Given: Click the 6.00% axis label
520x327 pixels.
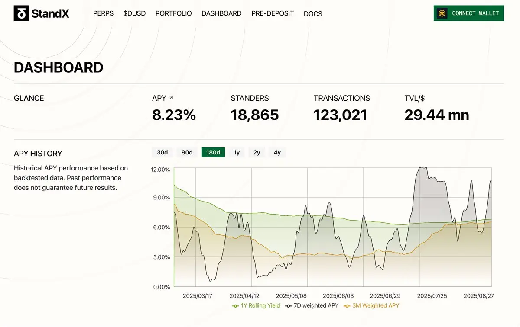Looking at the screenshot, I should coord(162,228).
